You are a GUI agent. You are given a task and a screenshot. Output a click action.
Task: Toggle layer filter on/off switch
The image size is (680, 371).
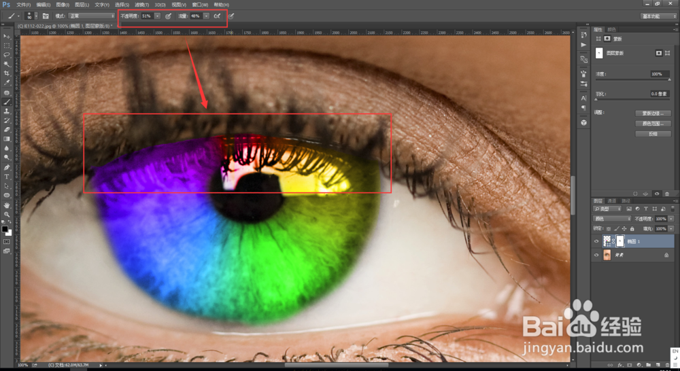(x=673, y=209)
